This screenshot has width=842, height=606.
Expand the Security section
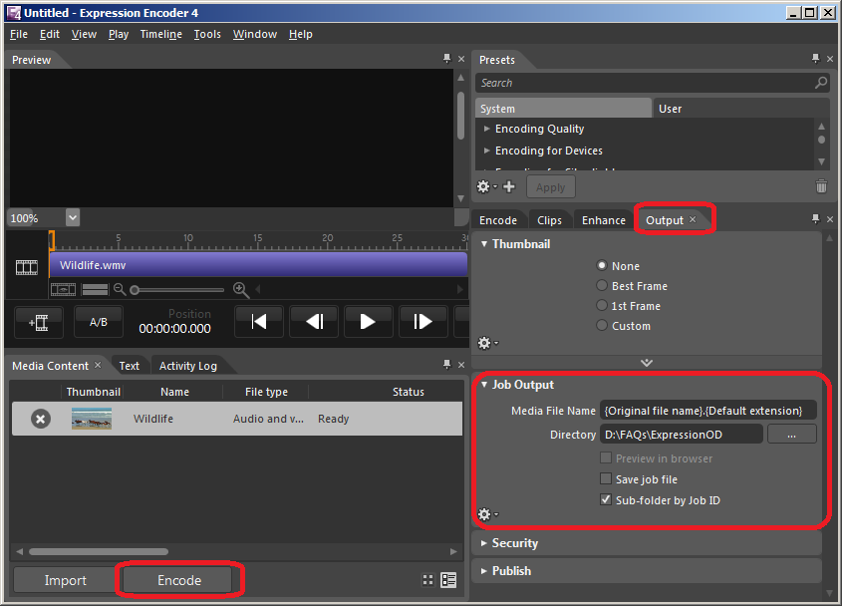[x=484, y=543]
